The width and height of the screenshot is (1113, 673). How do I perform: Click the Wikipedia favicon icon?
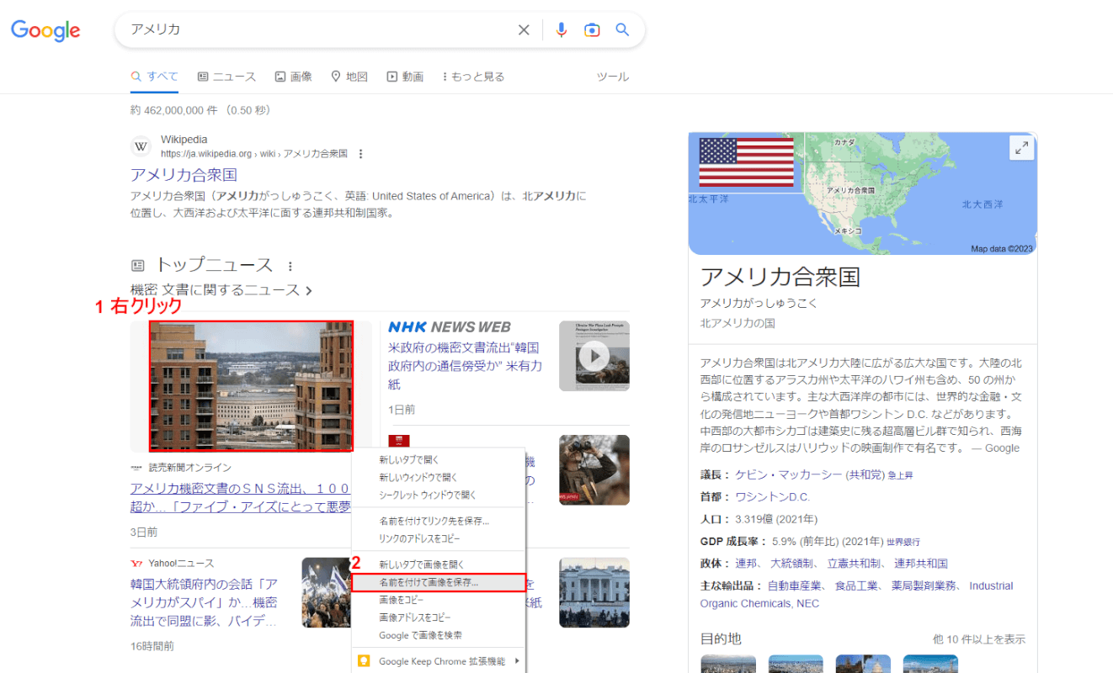tap(141, 146)
